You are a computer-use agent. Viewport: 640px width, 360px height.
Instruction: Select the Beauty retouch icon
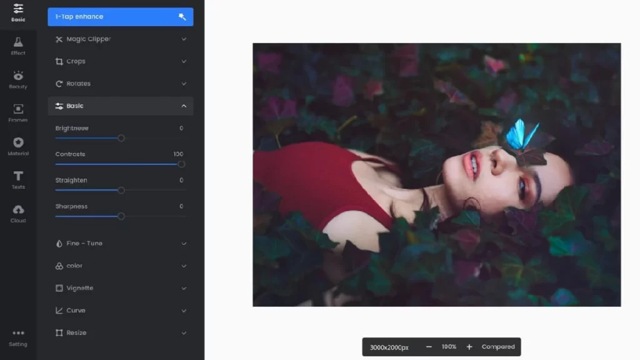coord(18,78)
